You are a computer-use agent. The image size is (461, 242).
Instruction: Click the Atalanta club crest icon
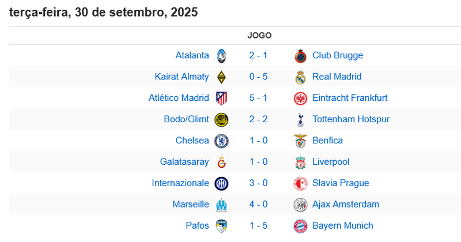click(221, 56)
